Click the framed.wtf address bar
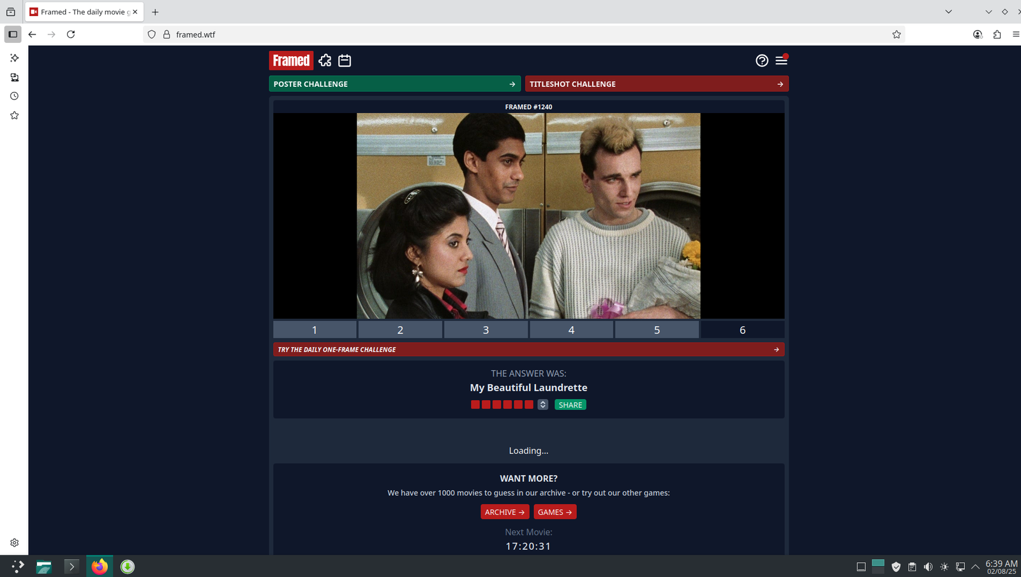The image size is (1021, 577). (523, 34)
